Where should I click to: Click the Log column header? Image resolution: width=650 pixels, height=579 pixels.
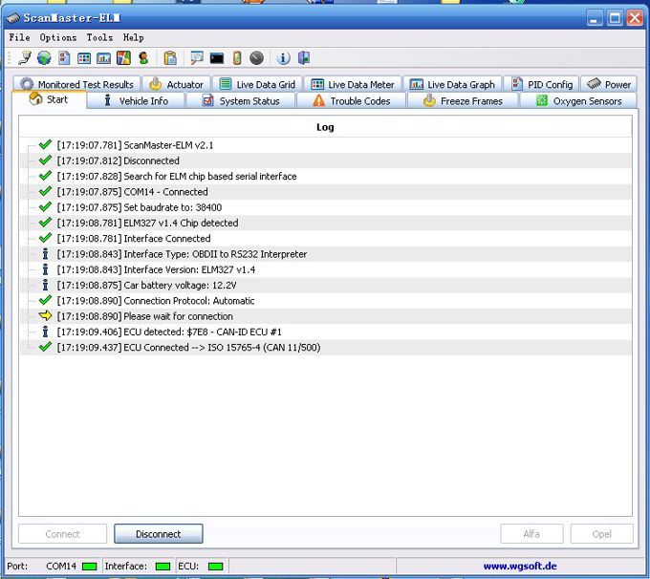pos(325,127)
